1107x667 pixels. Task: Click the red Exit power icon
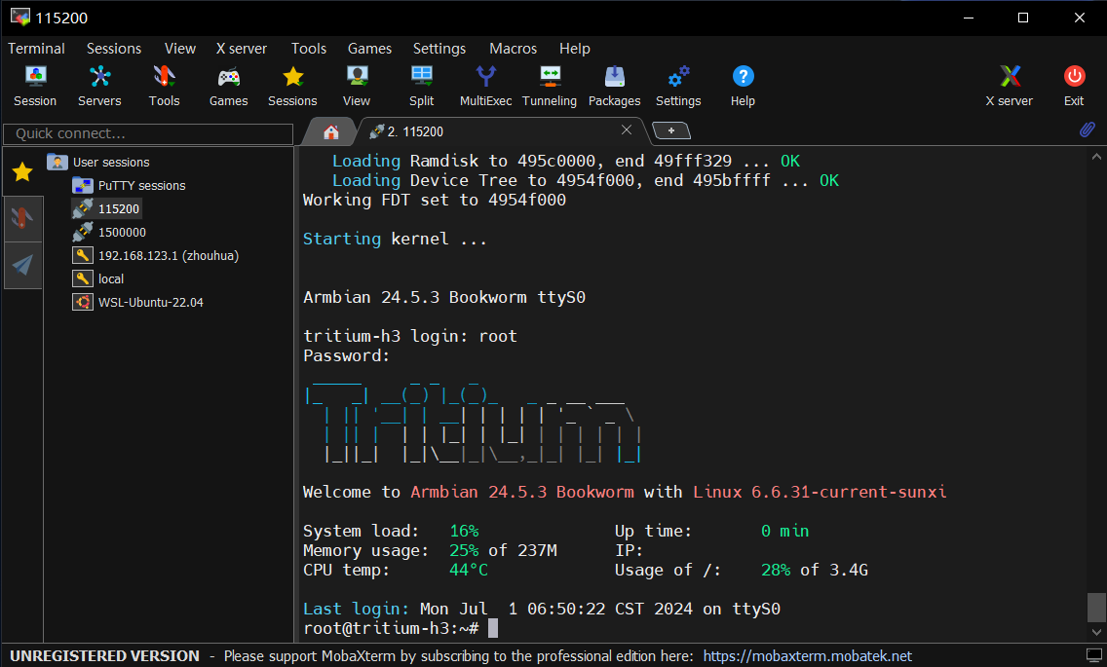coord(1074,86)
